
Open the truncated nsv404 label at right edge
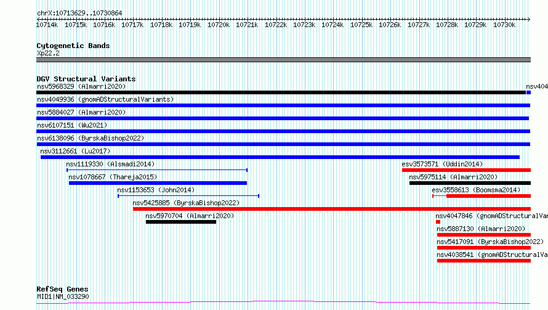point(537,86)
